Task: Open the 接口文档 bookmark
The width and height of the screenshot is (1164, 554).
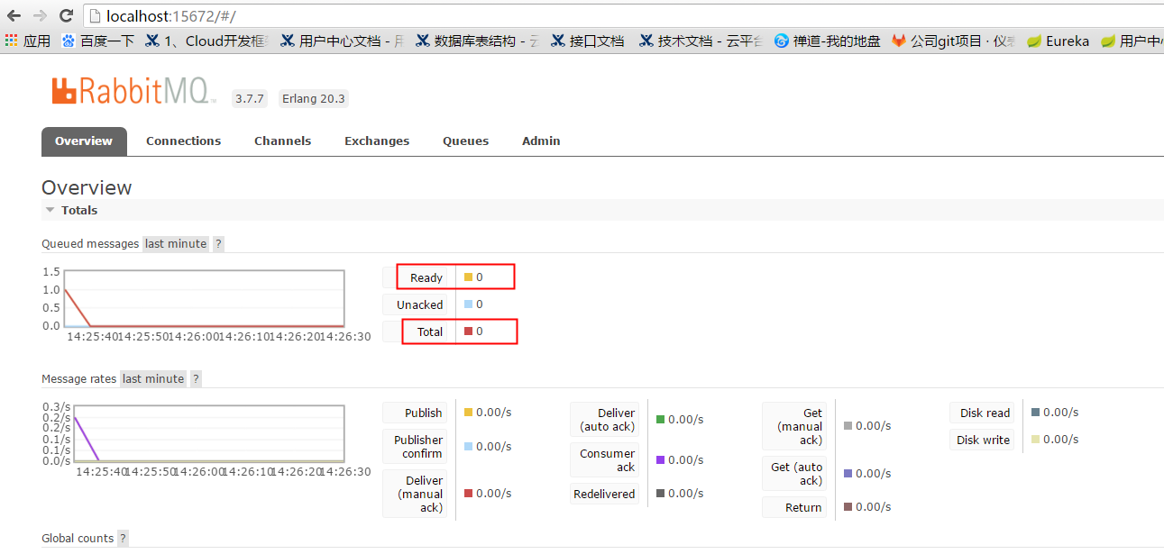Action: point(587,40)
